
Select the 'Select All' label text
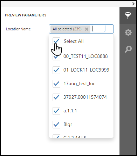(x=74, y=41)
